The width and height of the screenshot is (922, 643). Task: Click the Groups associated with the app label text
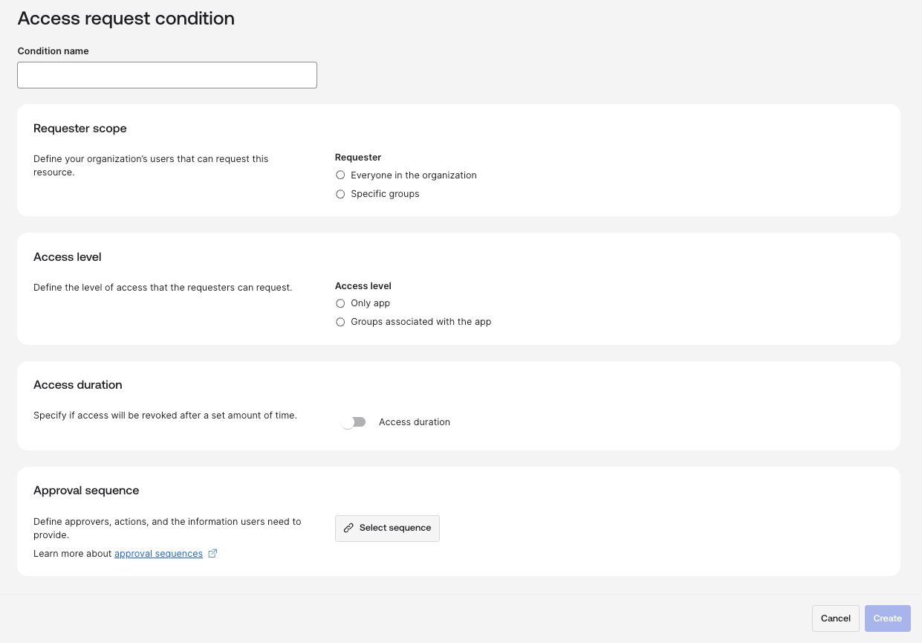click(x=421, y=322)
